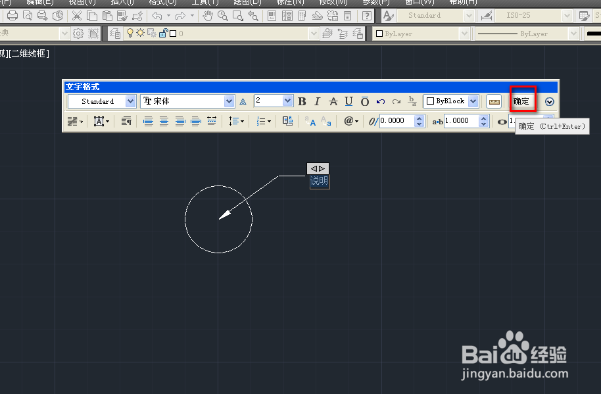Toggle layer 0 on/off light bulb
The height and width of the screenshot is (394, 601).
(130, 34)
